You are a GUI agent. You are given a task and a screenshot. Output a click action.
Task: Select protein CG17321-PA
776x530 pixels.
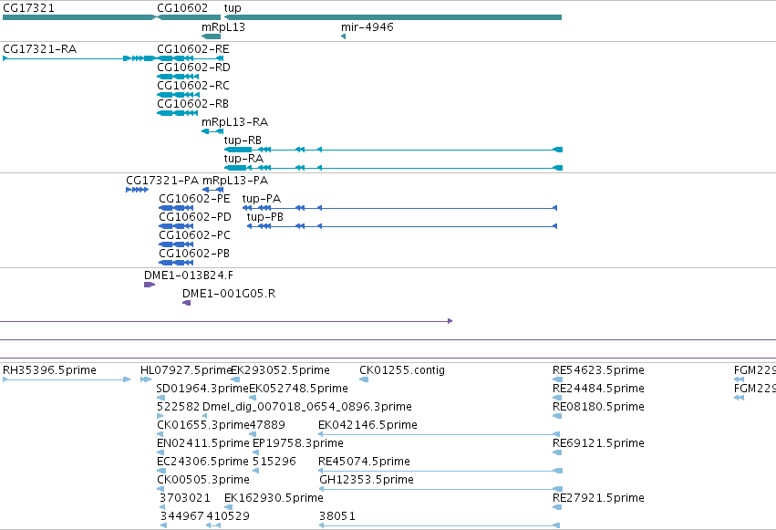pos(162,182)
